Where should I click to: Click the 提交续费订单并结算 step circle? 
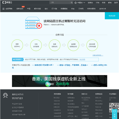click(92, 45)
